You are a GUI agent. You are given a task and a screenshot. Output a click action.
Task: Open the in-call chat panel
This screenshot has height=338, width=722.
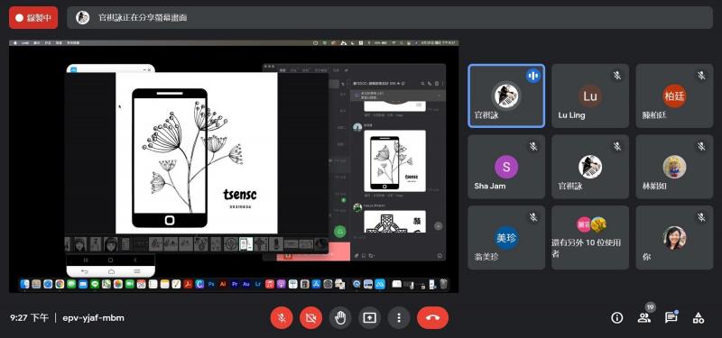671,318
